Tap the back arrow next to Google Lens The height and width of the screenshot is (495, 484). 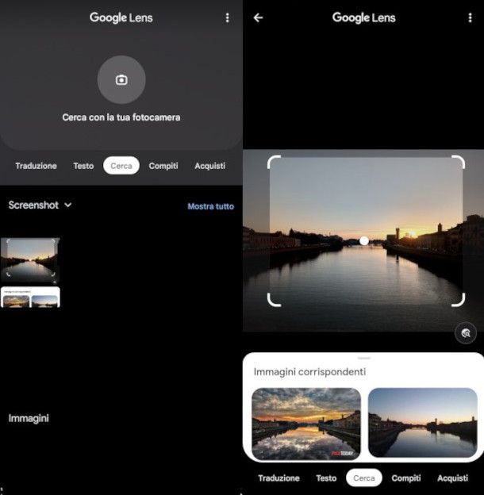tap(258, 17)
